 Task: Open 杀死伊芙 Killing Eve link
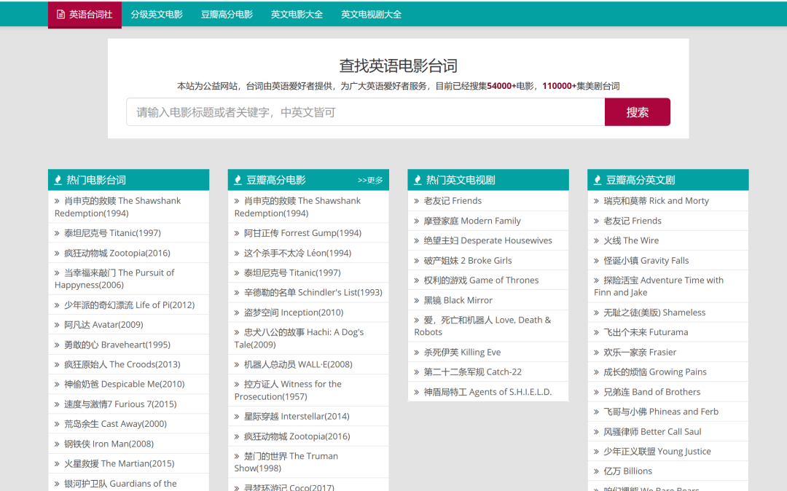coord(462,352)
